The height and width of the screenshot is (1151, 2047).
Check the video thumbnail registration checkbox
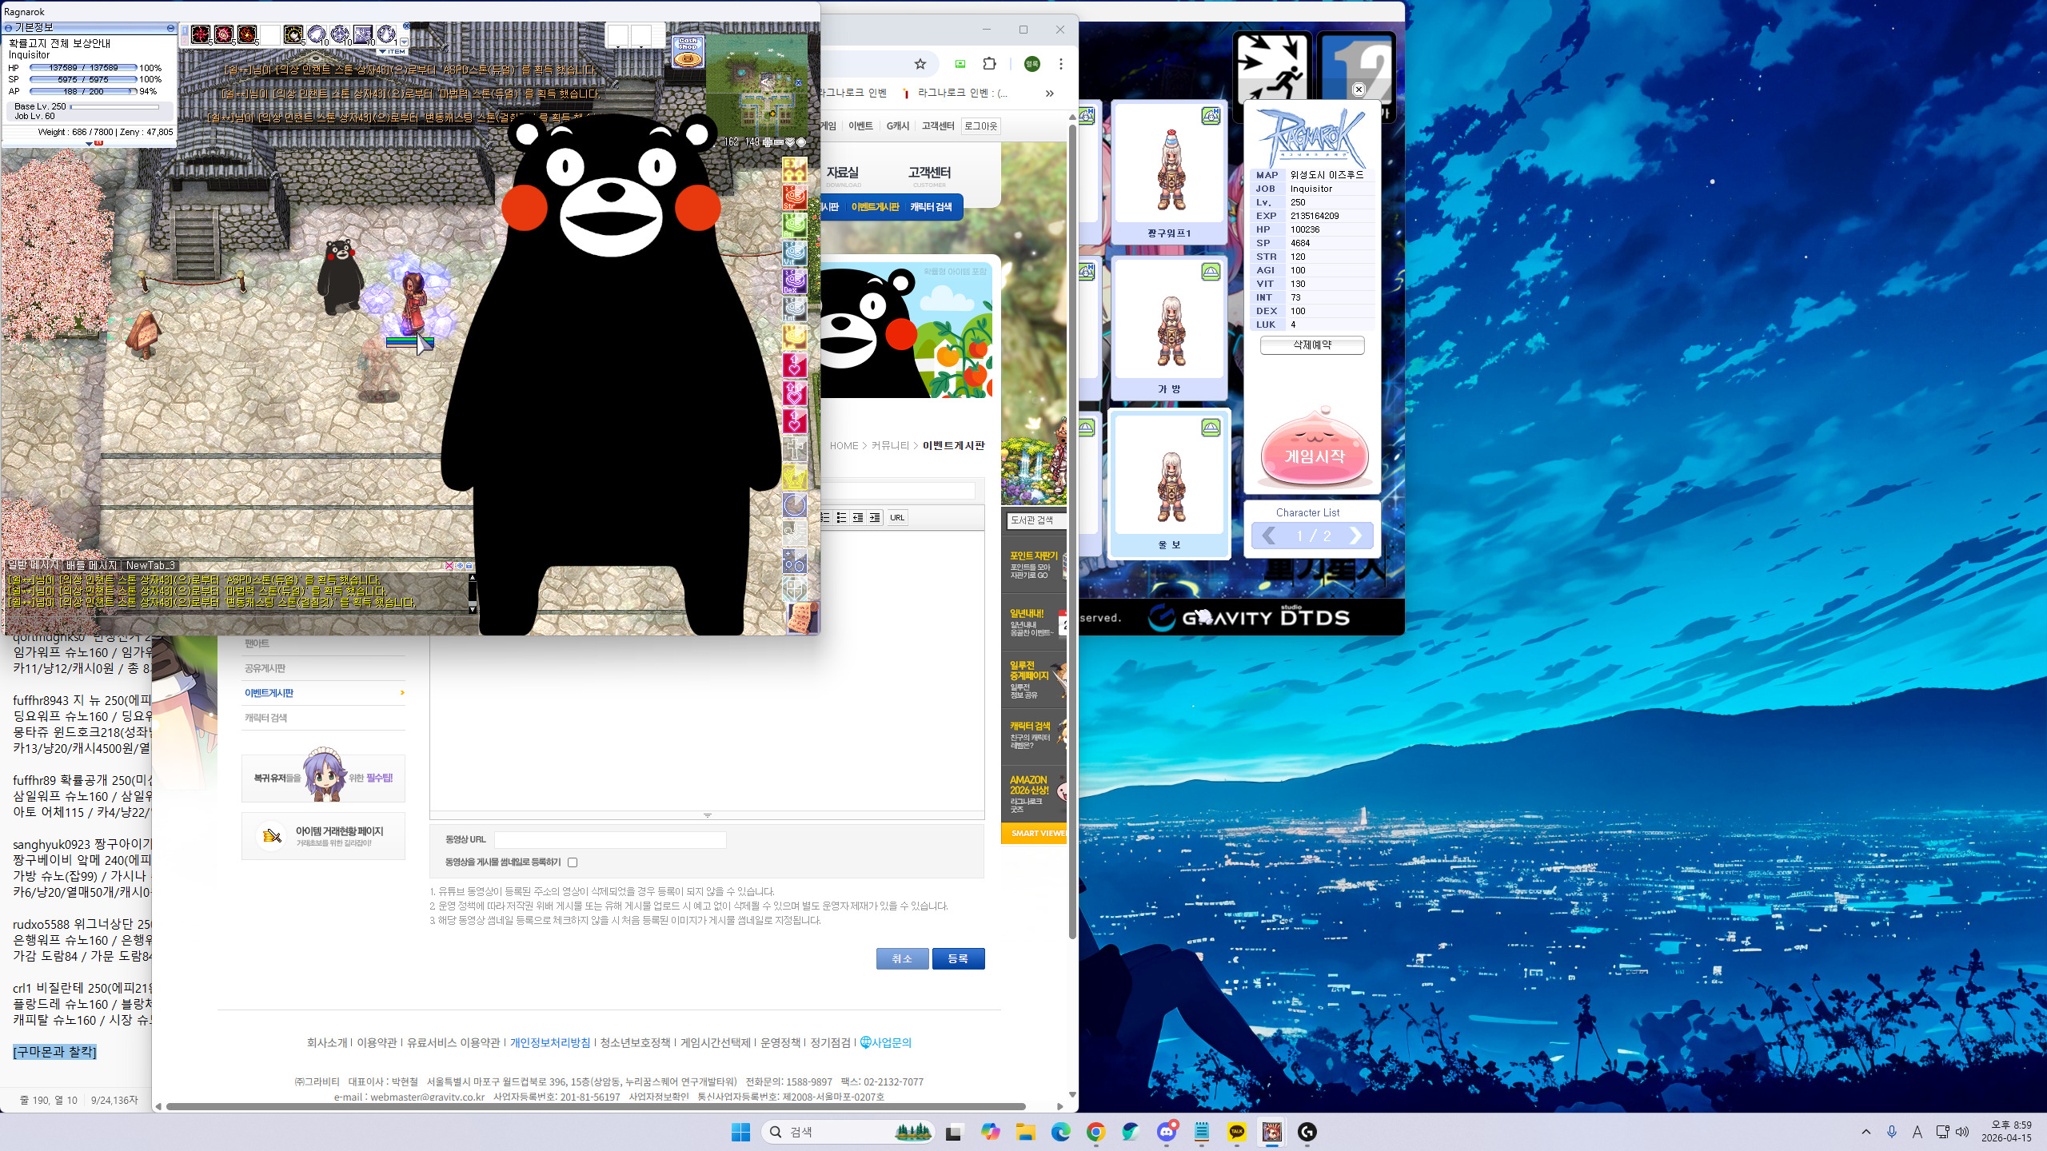[573, 862]
